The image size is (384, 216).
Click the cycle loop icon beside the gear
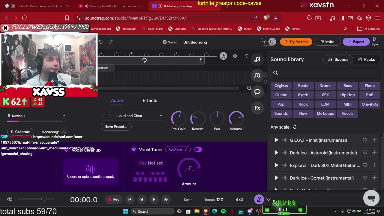(247, 56)
